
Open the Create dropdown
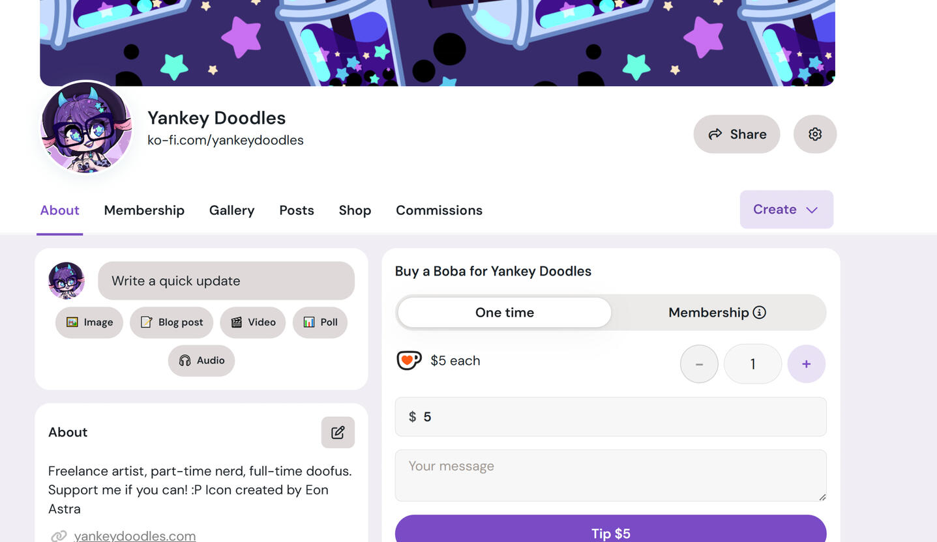[x=786, y=209]
